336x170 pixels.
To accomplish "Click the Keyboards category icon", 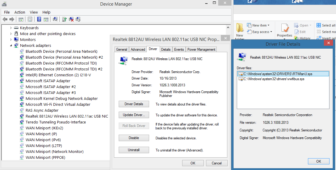I will (x=16, y=28).
